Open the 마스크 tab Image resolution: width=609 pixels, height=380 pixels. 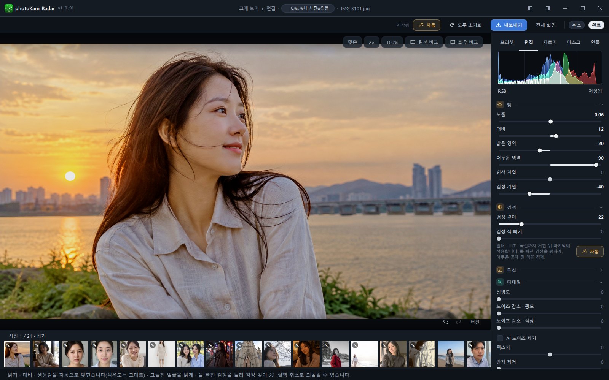click(x=573, y=42)
